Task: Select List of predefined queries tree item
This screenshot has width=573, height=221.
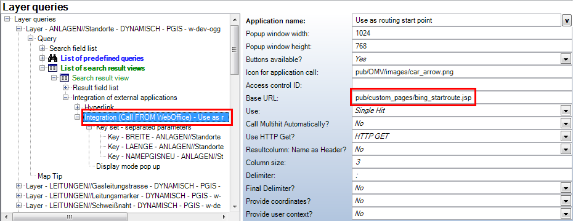Action: [x=102, y=58]
